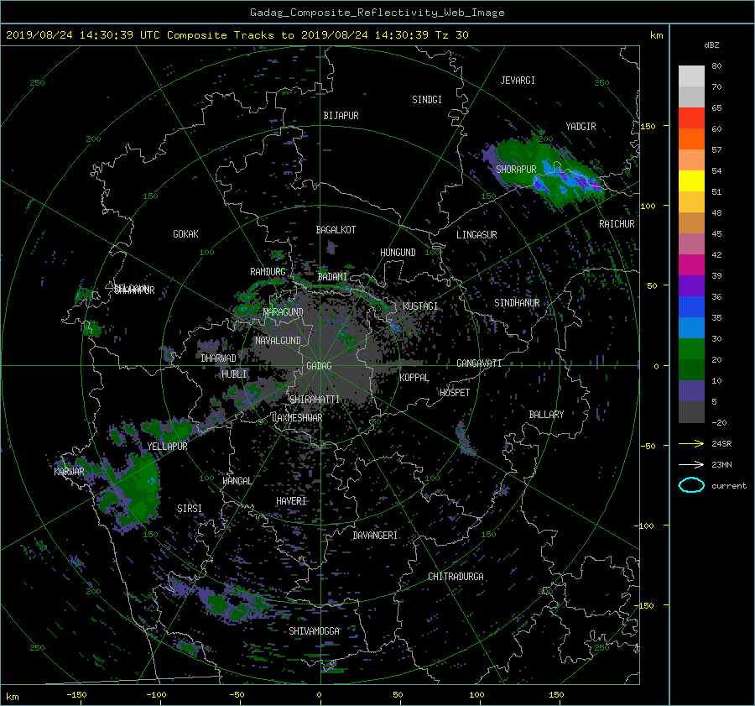755x706 pixels.
Task: Pick the bright green 20–30 dBZ swatch
Action: tap(691, 349)
